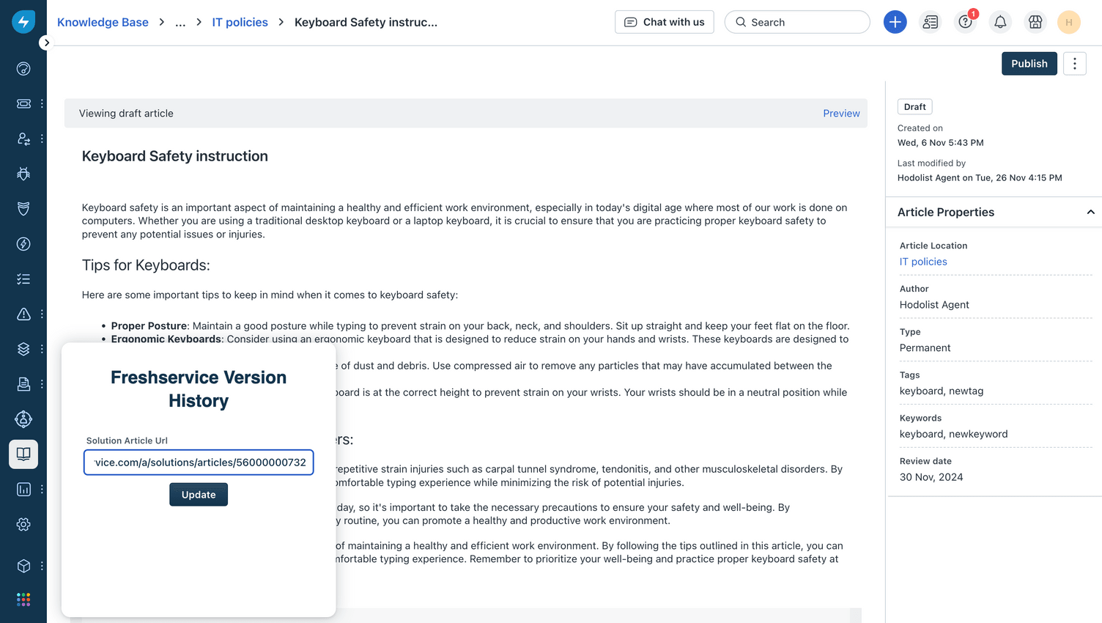This screenshot has height=623, width=1102.
Task: Open the colorful app switcher grid
Action: pyautogui.click(x=23, y=600)
